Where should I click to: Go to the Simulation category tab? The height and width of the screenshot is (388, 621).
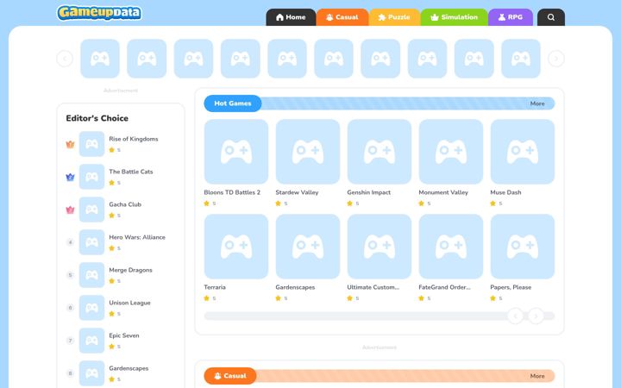pyautogui.click(x=454, y=17)
